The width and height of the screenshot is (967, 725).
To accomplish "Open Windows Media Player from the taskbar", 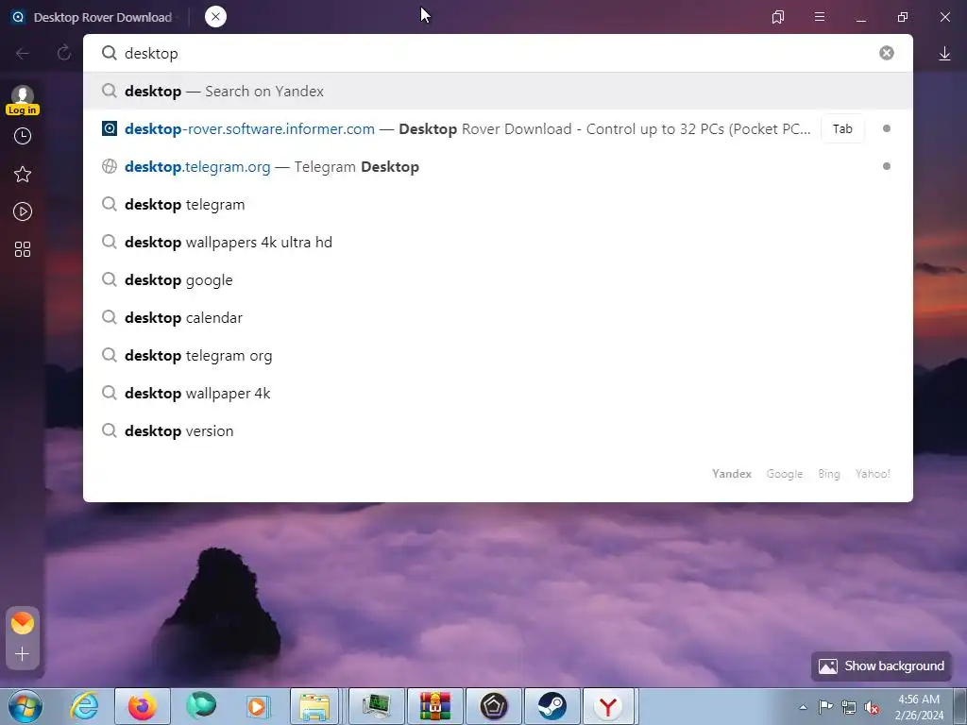I will [x=257, y=706].
